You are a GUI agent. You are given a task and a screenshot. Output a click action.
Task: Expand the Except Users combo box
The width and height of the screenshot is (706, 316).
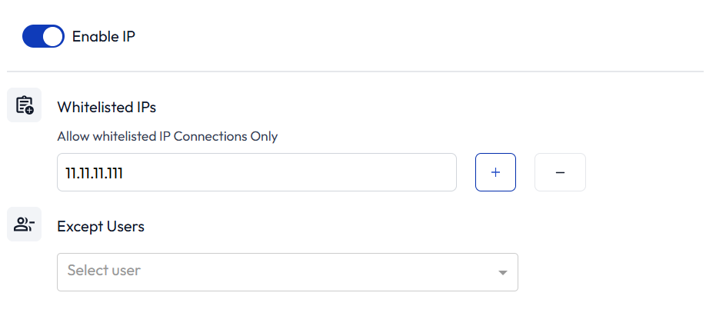pos(288,272)
